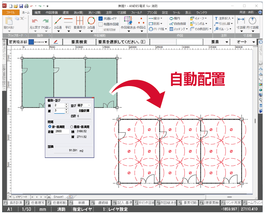Click the 自動計算 button
This screenshot has height=214, width=265.
tap(84, 111)
